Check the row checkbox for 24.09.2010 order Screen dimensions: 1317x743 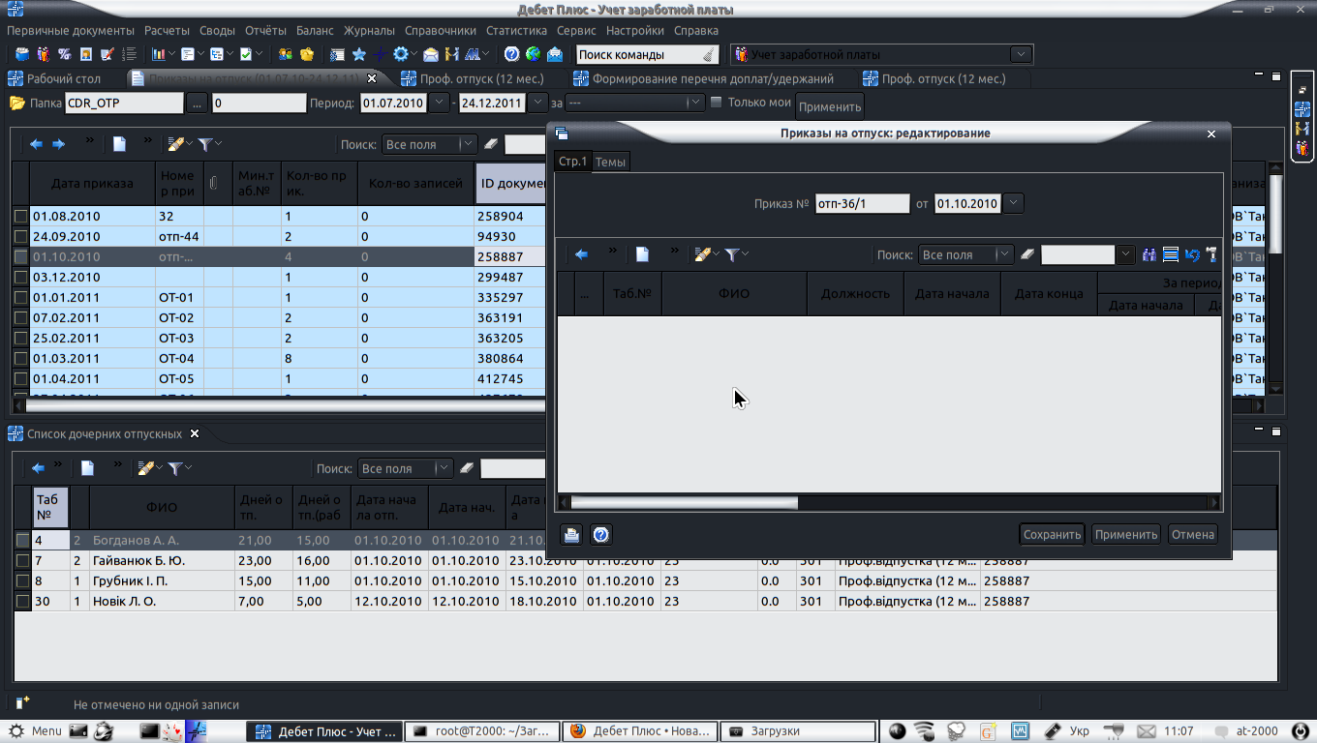[x=20, y=237]
